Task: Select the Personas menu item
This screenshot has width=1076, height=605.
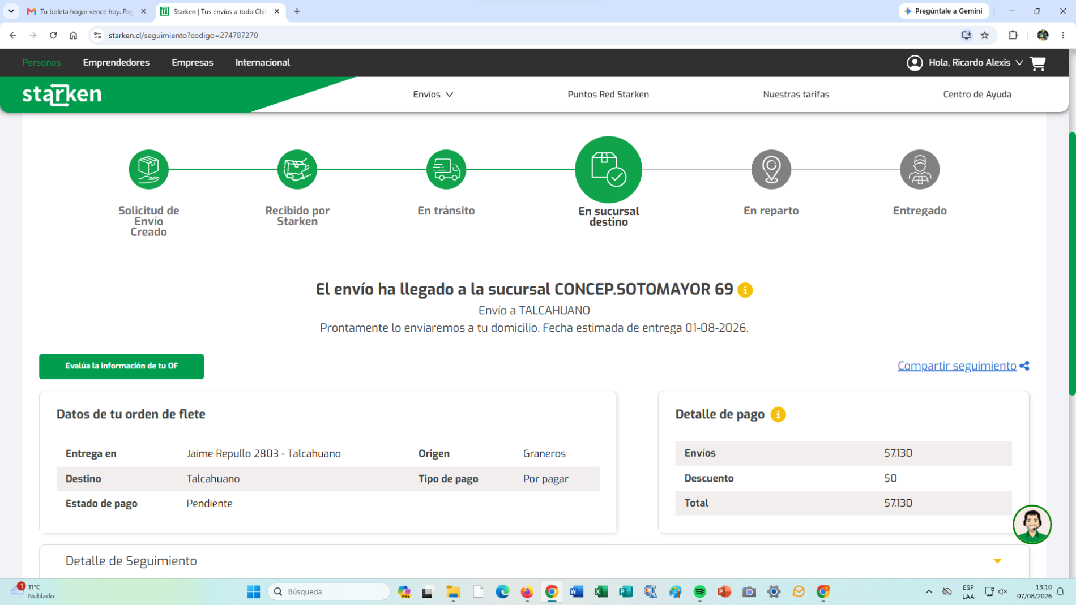Action: (41, 63)
